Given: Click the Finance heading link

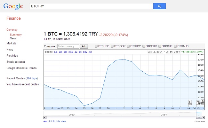Looking at the screenshot, I should pyautogui.click(x=13, y=18).
